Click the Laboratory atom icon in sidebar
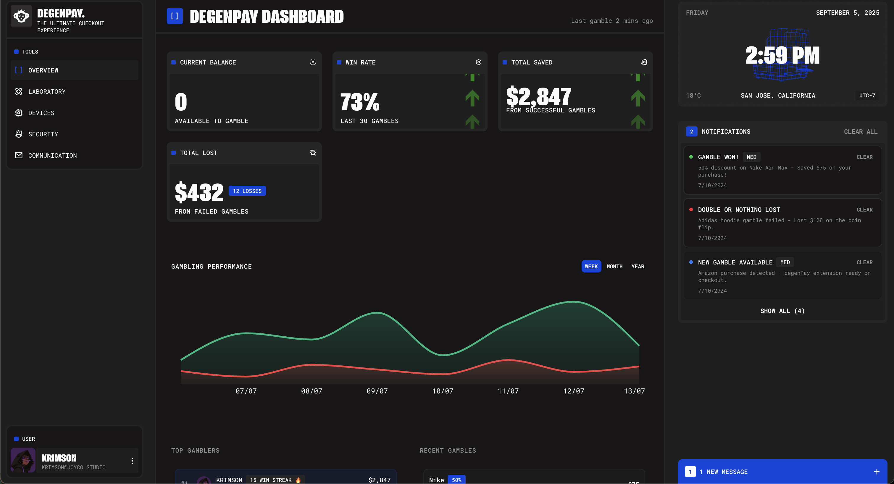Screen dimensions: 894x484 [x=19, y=92]
